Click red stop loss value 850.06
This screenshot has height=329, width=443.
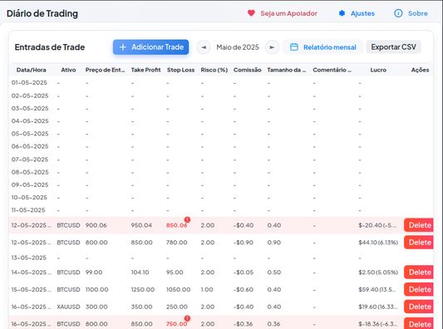tap(176, 225)
